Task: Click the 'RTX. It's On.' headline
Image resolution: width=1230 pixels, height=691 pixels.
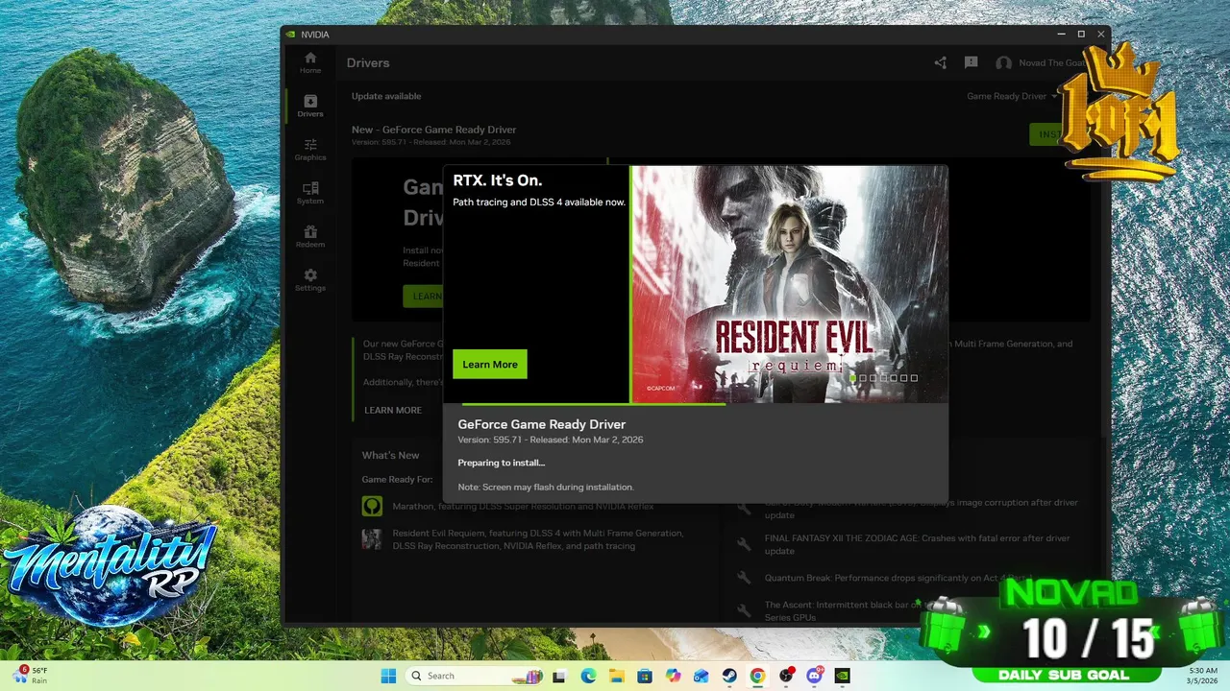Action: tap(498, 180)
